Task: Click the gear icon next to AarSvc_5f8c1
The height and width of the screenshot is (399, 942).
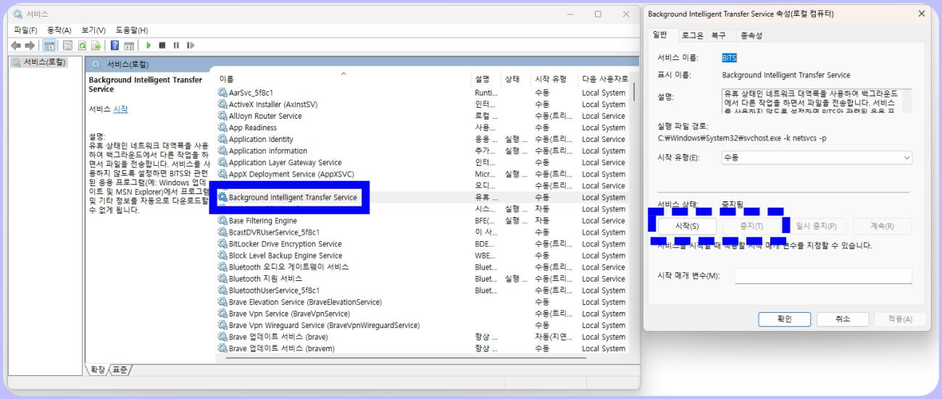Action: pos(222,93)
